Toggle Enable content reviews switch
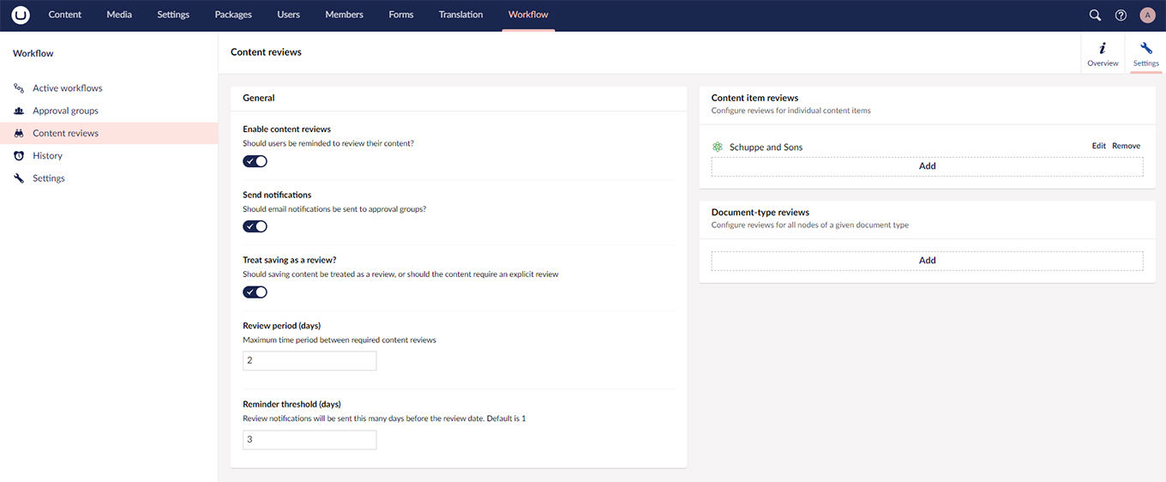 point(255,161)
